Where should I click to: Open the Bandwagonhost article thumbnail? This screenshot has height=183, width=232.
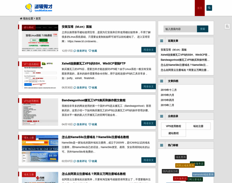click(x=40, y=112)
